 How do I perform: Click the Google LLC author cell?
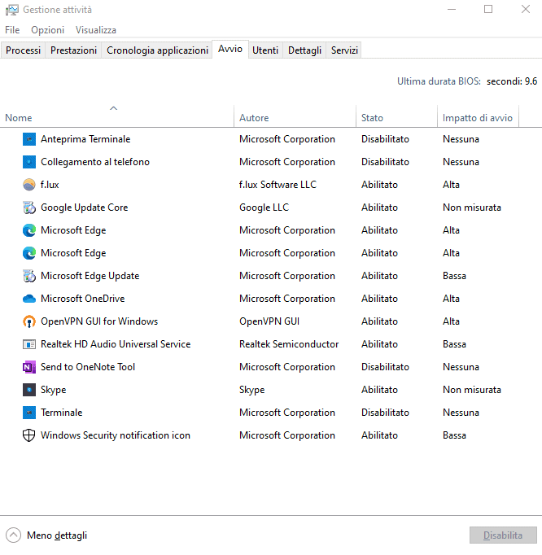point(264,208)
